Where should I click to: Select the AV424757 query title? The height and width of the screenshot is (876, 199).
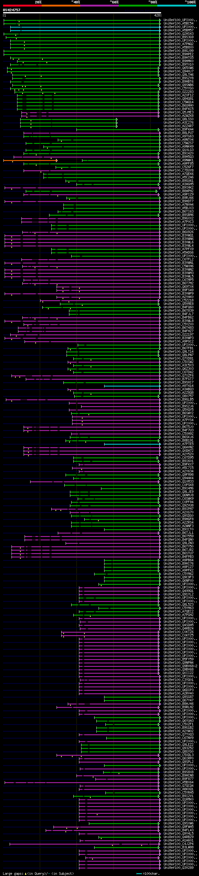pyautogui.click(x=12, y=10)
